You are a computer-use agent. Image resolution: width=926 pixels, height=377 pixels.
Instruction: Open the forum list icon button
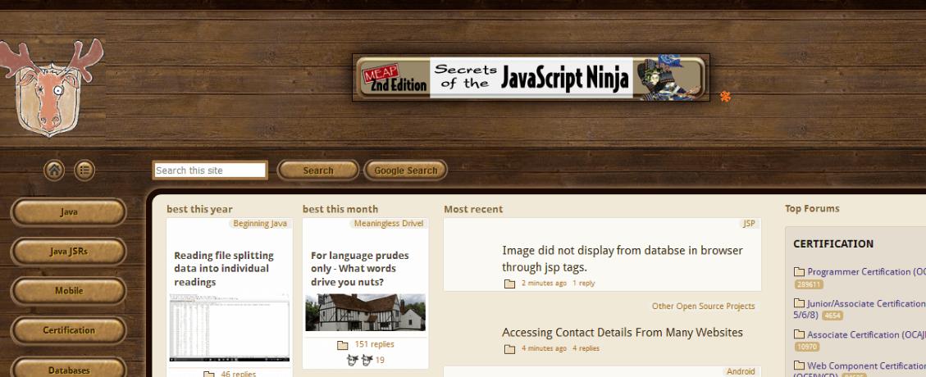pos(84,170)
